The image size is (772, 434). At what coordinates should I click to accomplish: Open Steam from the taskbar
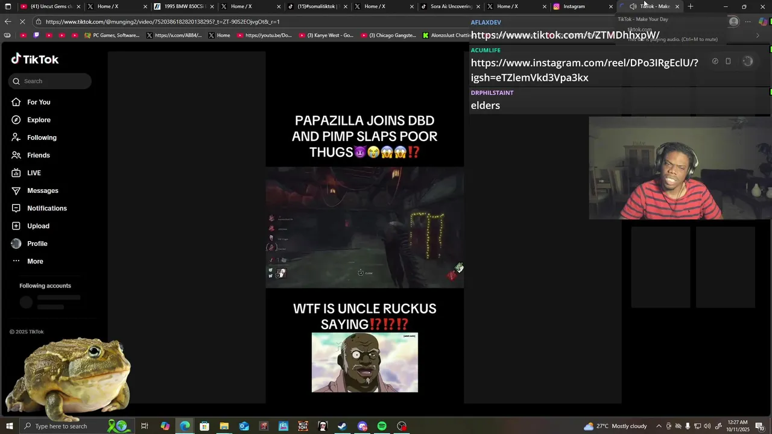pos(342,426)
